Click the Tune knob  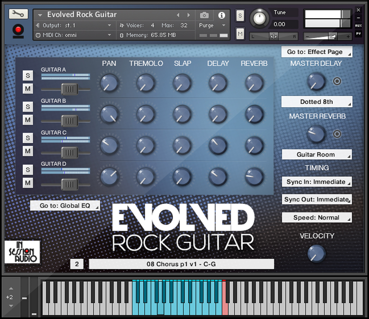click(x=259, y=18)
